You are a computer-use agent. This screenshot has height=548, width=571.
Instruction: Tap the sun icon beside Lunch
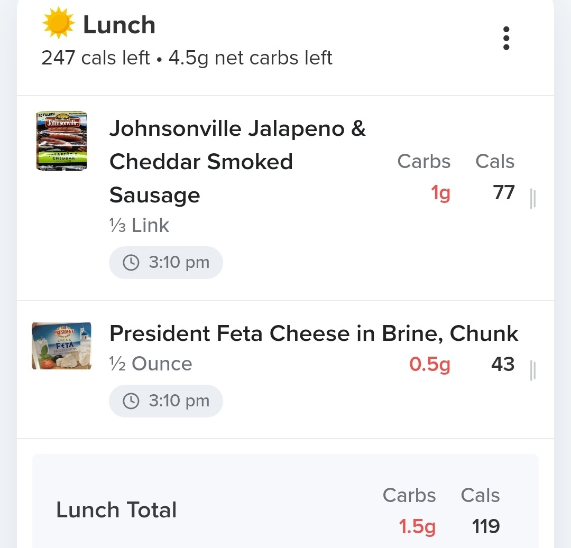59,23
